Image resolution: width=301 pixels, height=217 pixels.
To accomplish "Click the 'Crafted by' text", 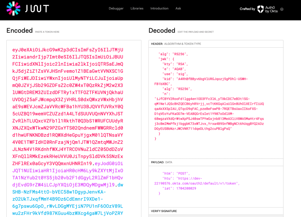I will click(247, 9).
